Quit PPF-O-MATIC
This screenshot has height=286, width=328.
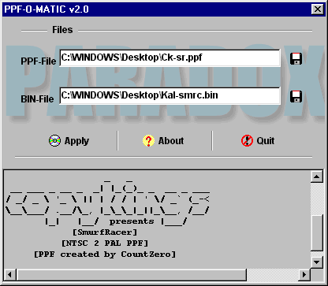tap(258, 141)
